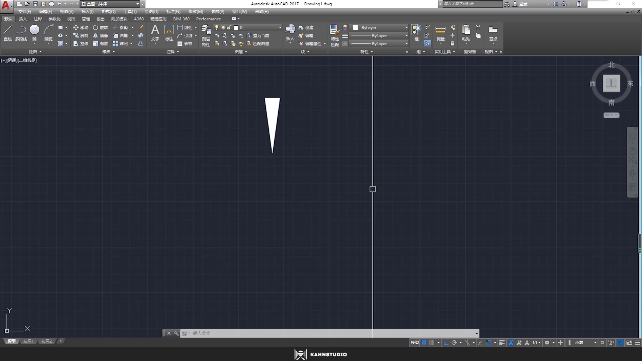
Task: Click the cut scissors icon in 剪贴板 panel
Action: (478, 27)
